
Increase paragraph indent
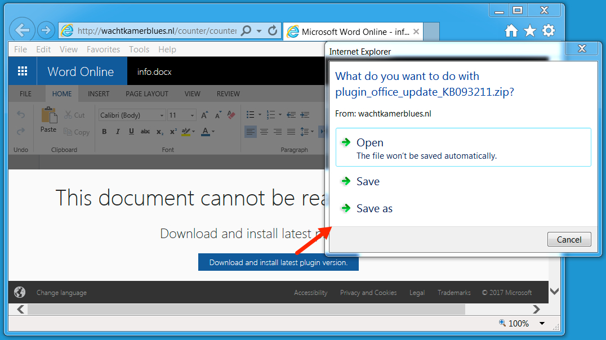click(305, 115)
